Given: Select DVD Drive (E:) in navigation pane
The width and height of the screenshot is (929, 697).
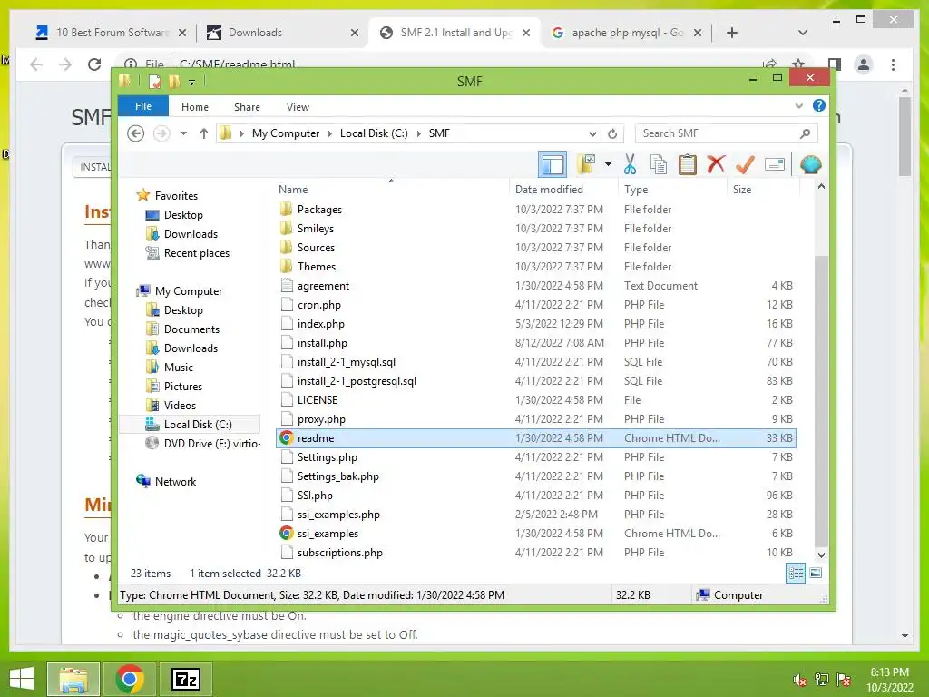Looking at the screenshot, I should pyautogui.click(x=212, y=443).
